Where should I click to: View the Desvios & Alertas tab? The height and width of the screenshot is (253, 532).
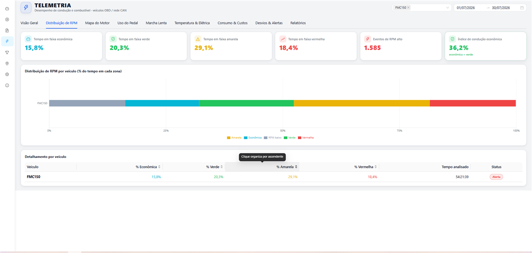(x=269, y=23)
